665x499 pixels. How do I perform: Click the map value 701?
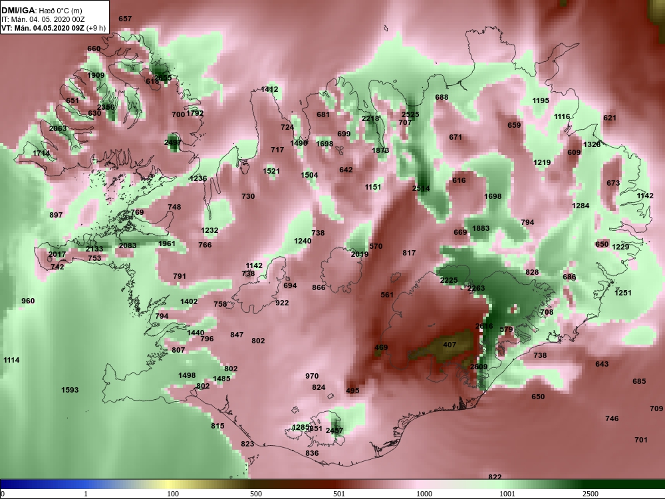tap(641, 440)
